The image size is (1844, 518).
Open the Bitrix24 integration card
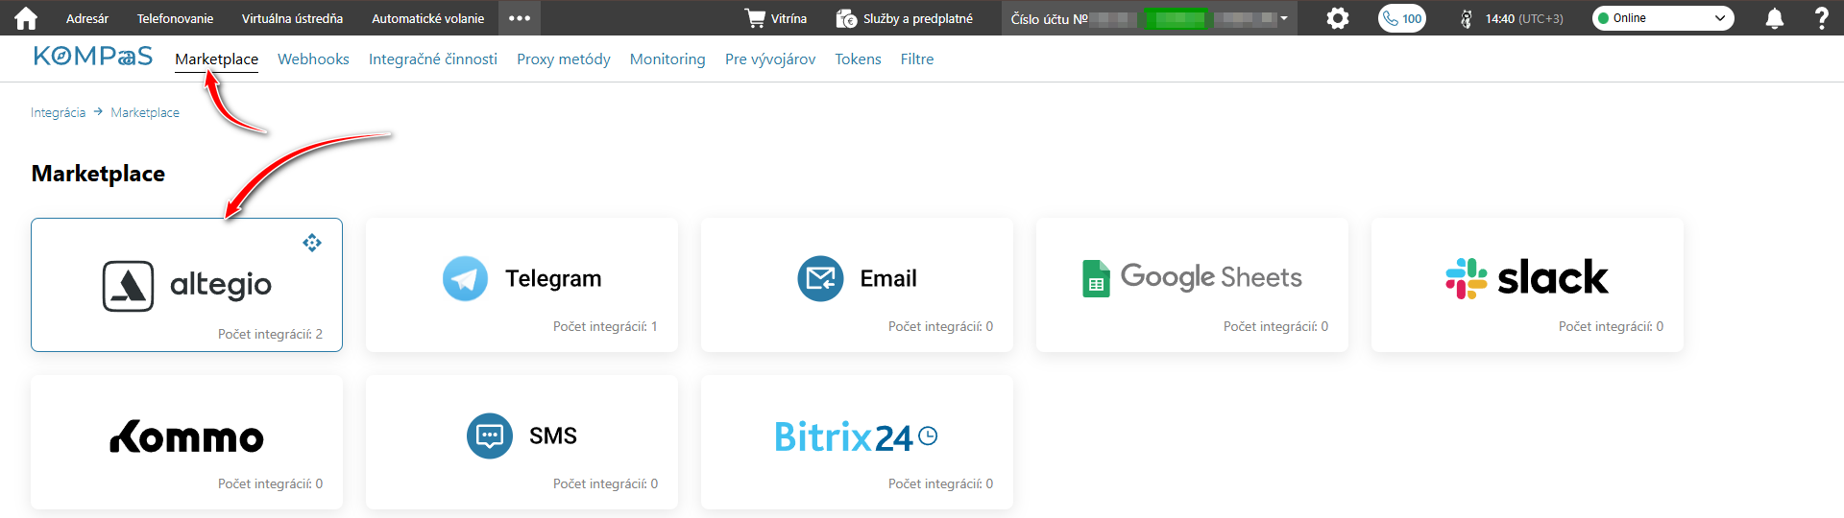857,441
